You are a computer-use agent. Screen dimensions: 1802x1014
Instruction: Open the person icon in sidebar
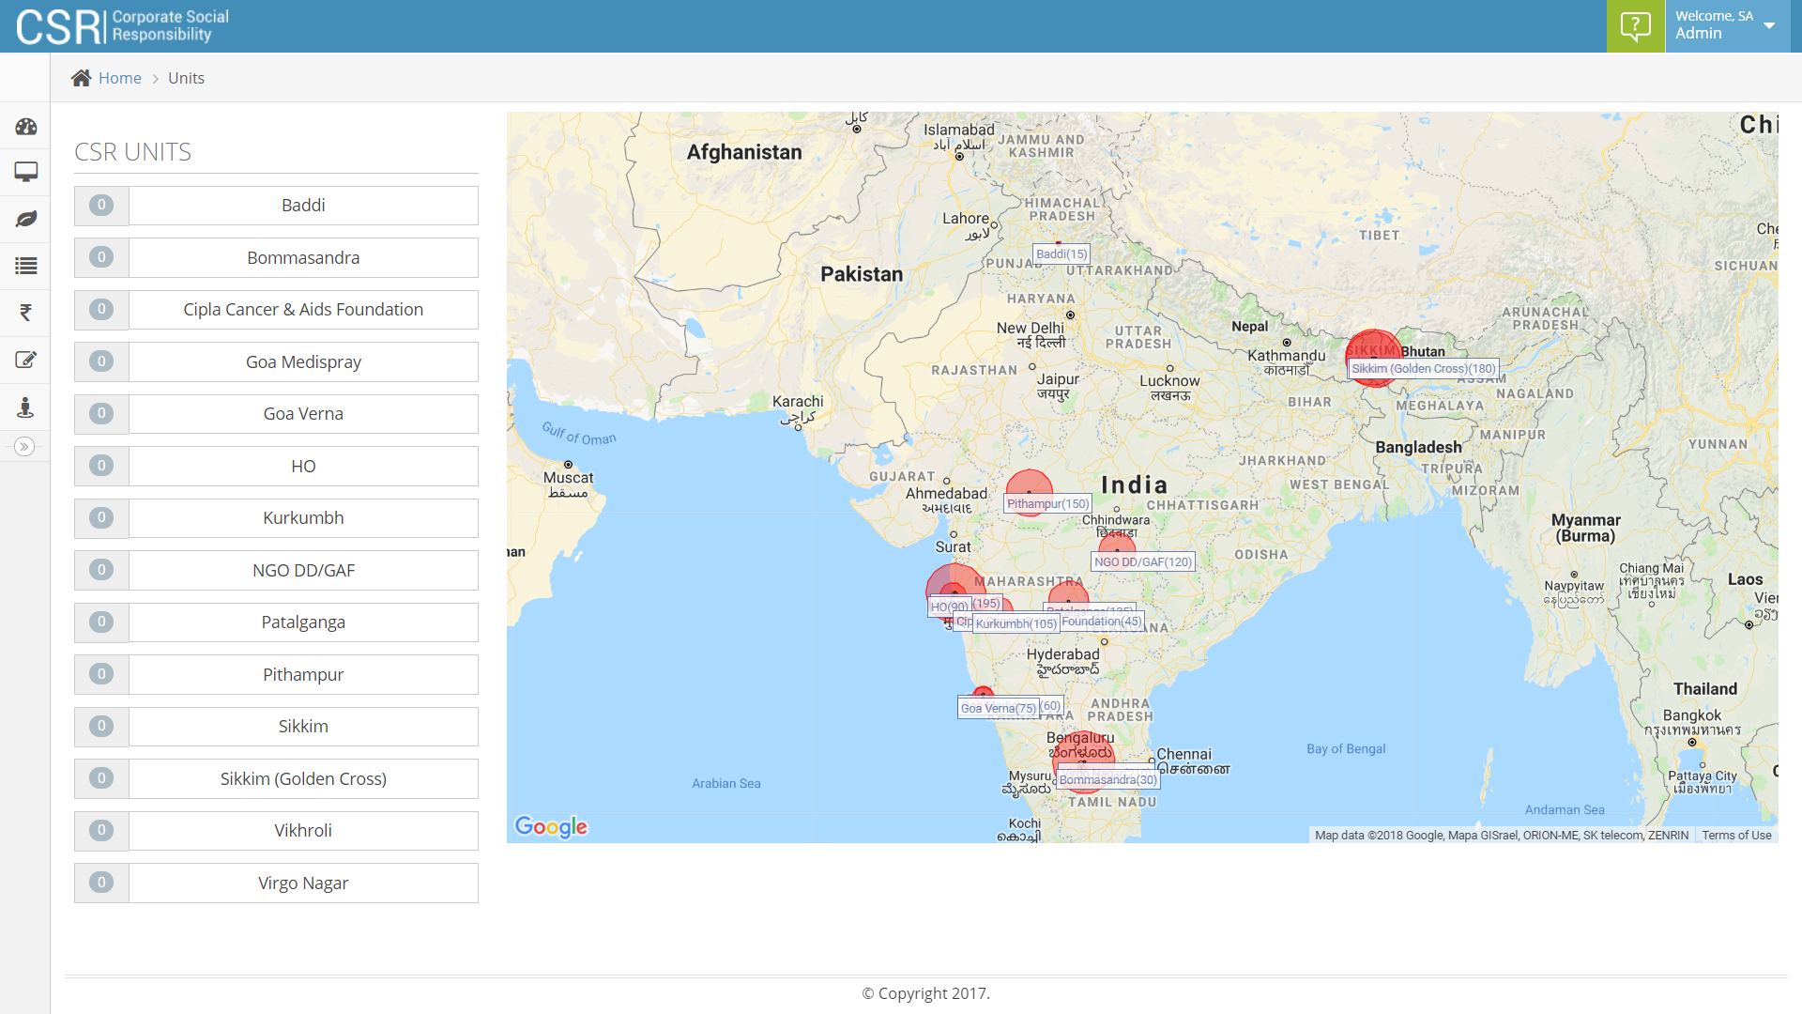(x=25, y=407)
